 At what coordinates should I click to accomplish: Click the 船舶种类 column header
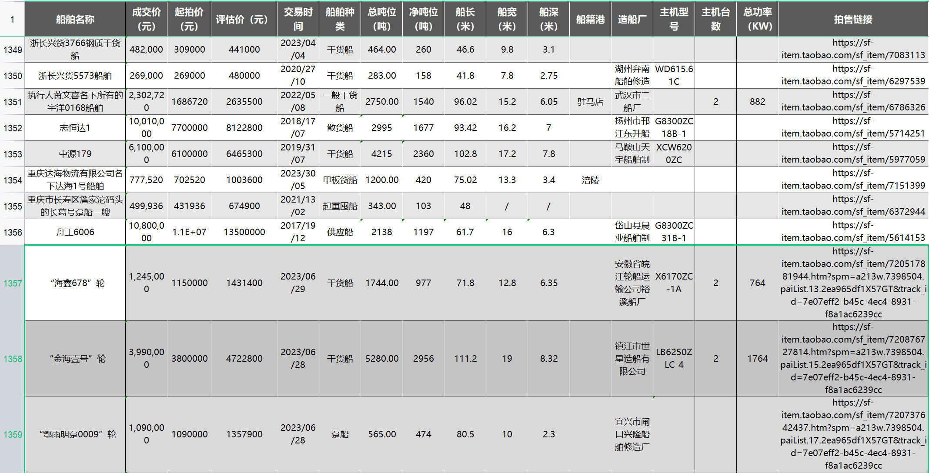tap(340, 19)
